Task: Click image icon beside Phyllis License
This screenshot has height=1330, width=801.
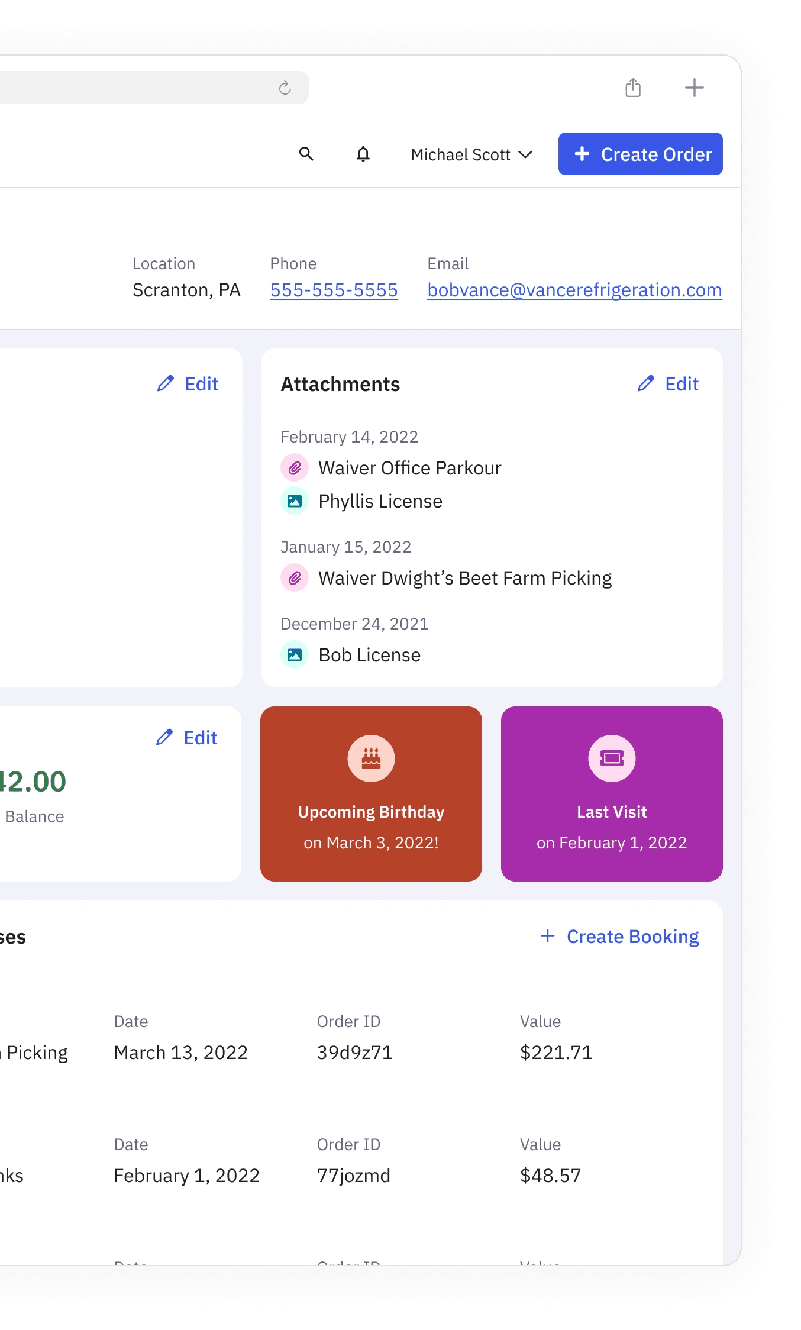Action: tap(295, 501)
